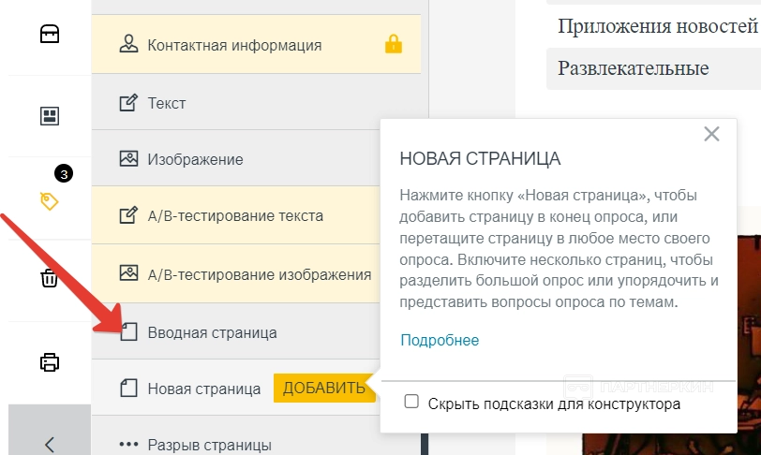The height and width of the screenshot is (455, 761).
Task: Click the padlock icon on Контактная информация
Action: (394, 44)
